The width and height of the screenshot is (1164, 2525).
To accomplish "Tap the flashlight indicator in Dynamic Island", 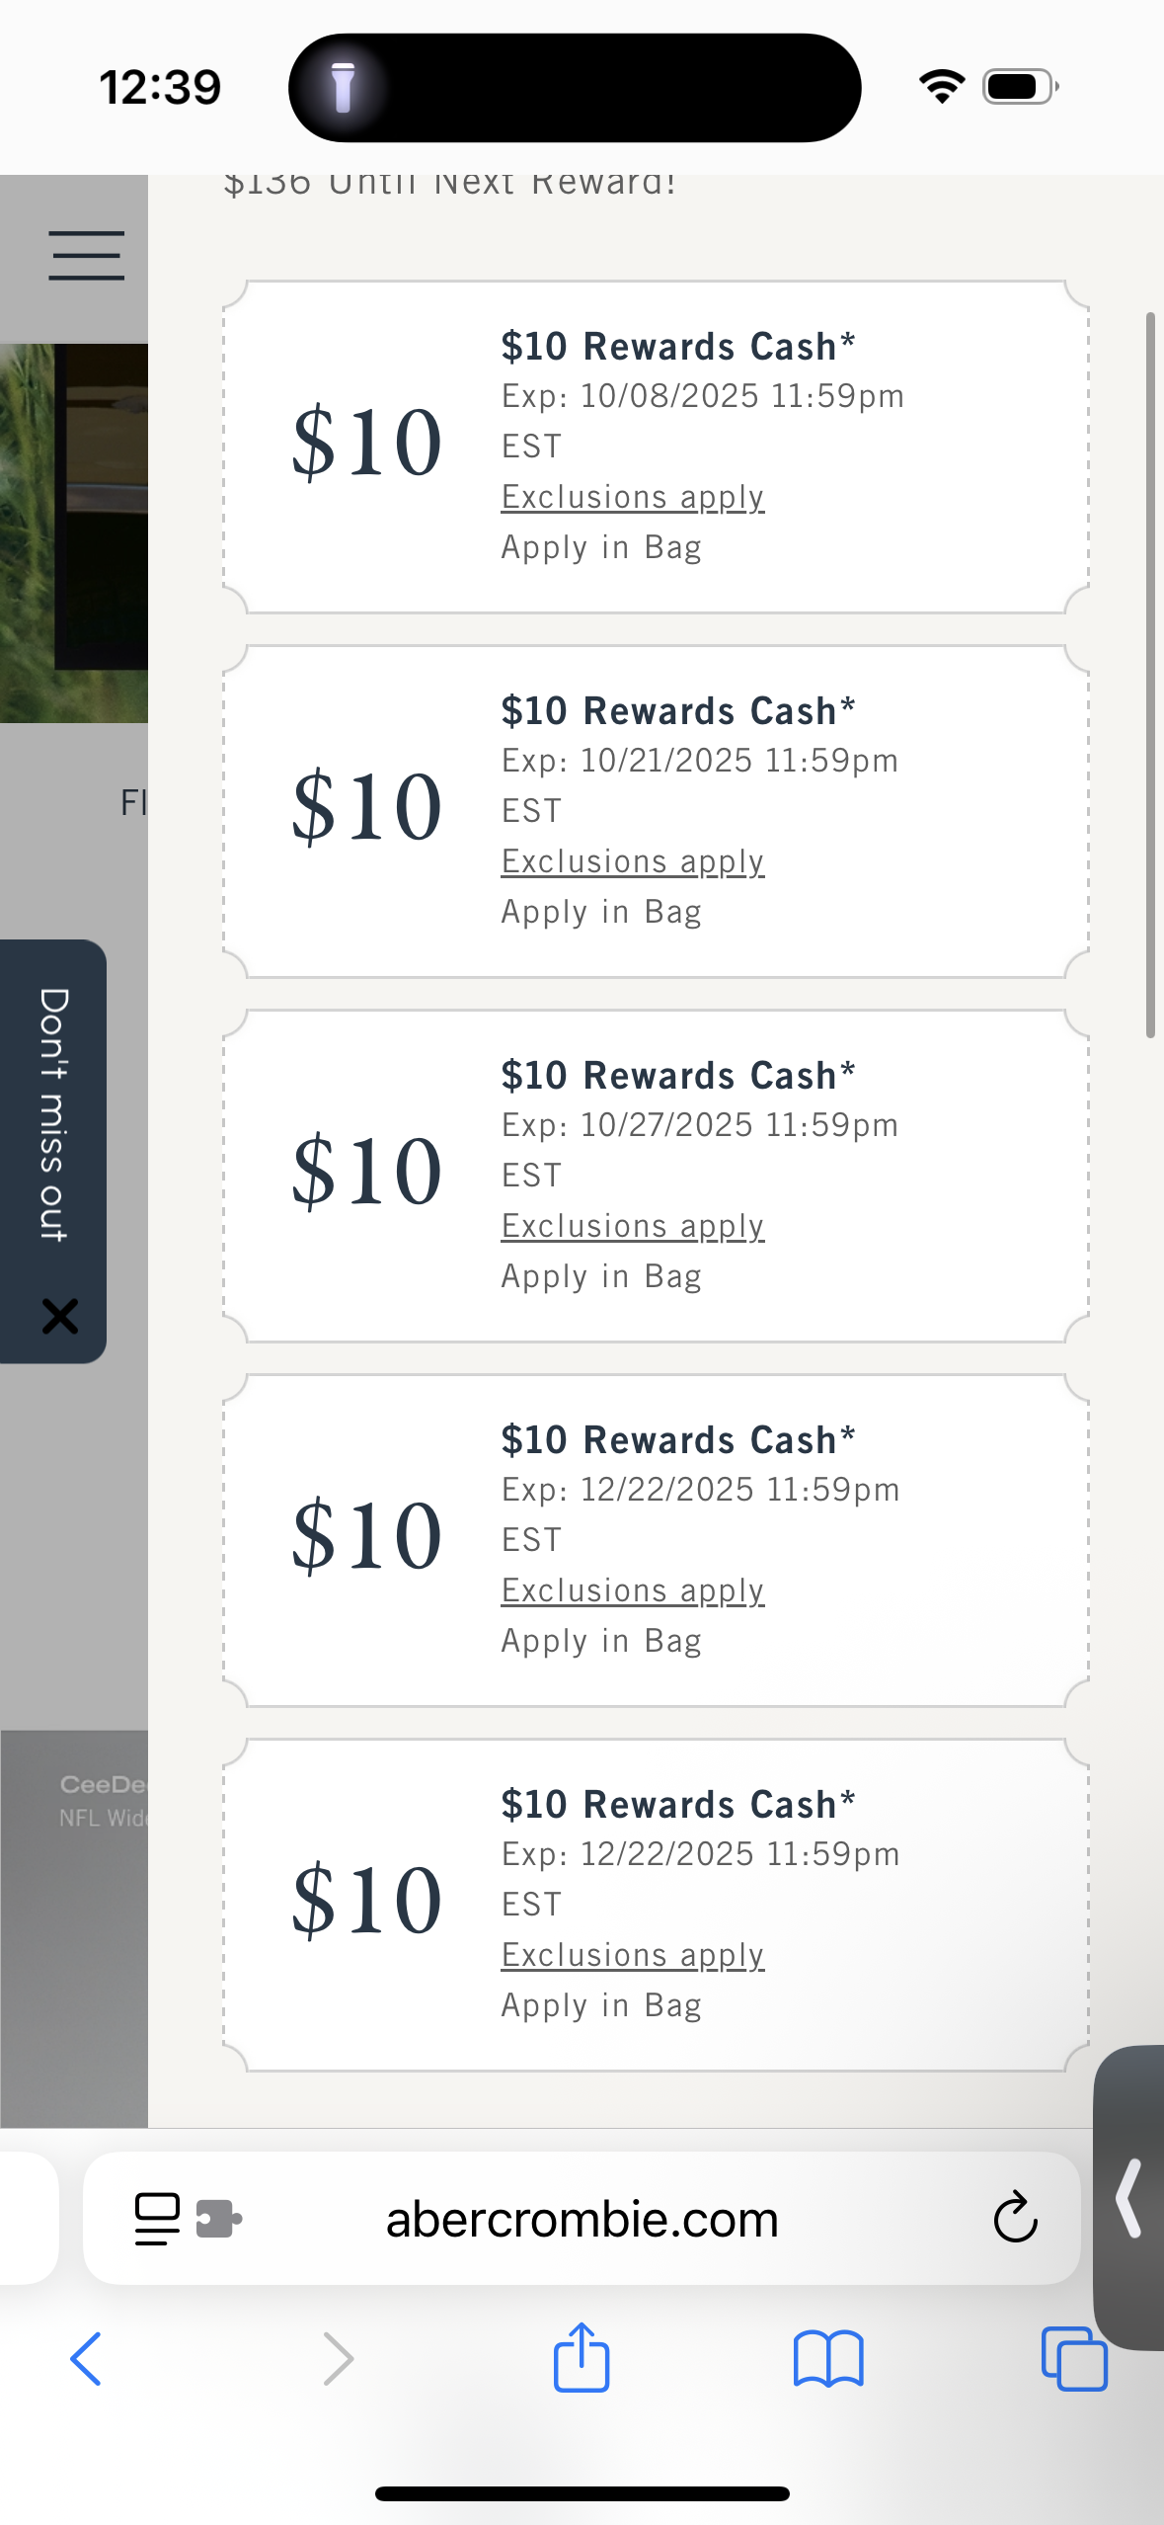I will [x=343, y=87].
